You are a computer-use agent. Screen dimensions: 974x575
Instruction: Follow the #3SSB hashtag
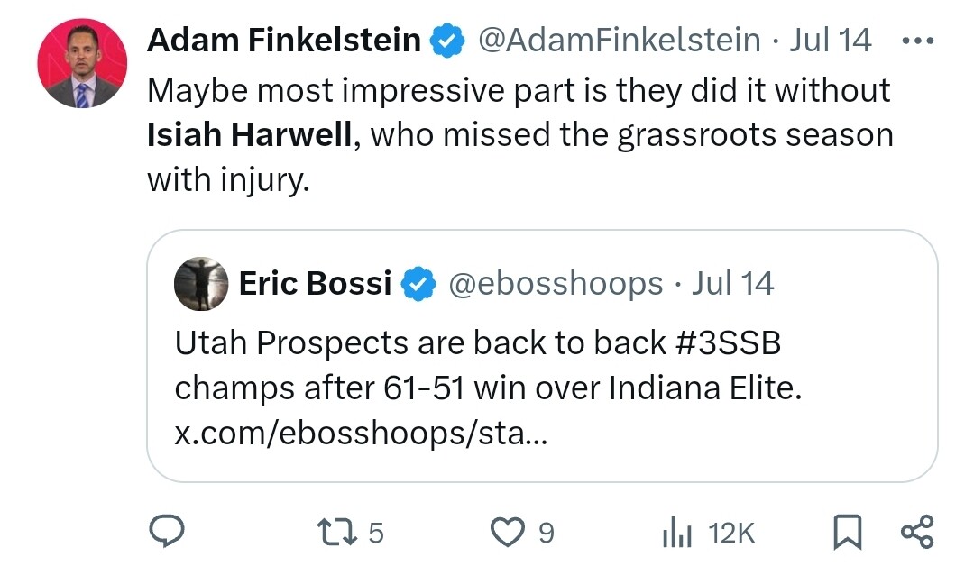point(728,342)
